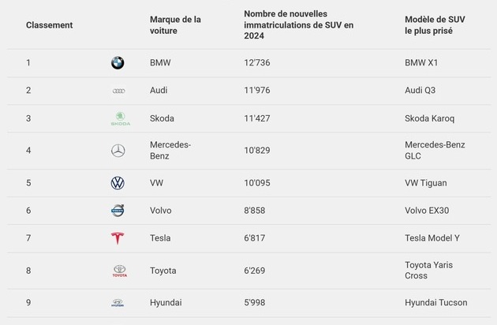
Task: Select the Toyota Yaris Cross cell
Action: pyautogui.click(x=428, y=271)
